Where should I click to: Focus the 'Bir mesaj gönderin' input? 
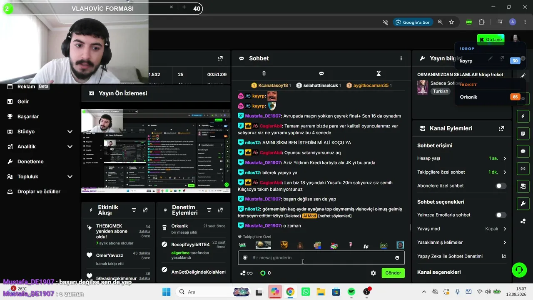[x=321, y=257]
